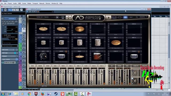The image size is (171, 96).
Task: Switch to the EDIT page
Action: click(131, 17)
